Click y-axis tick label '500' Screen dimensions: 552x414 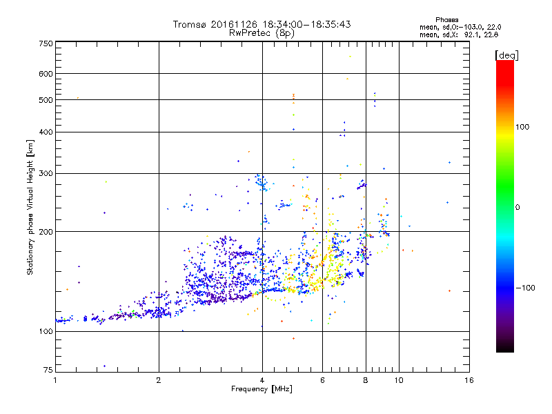[46, 100]
